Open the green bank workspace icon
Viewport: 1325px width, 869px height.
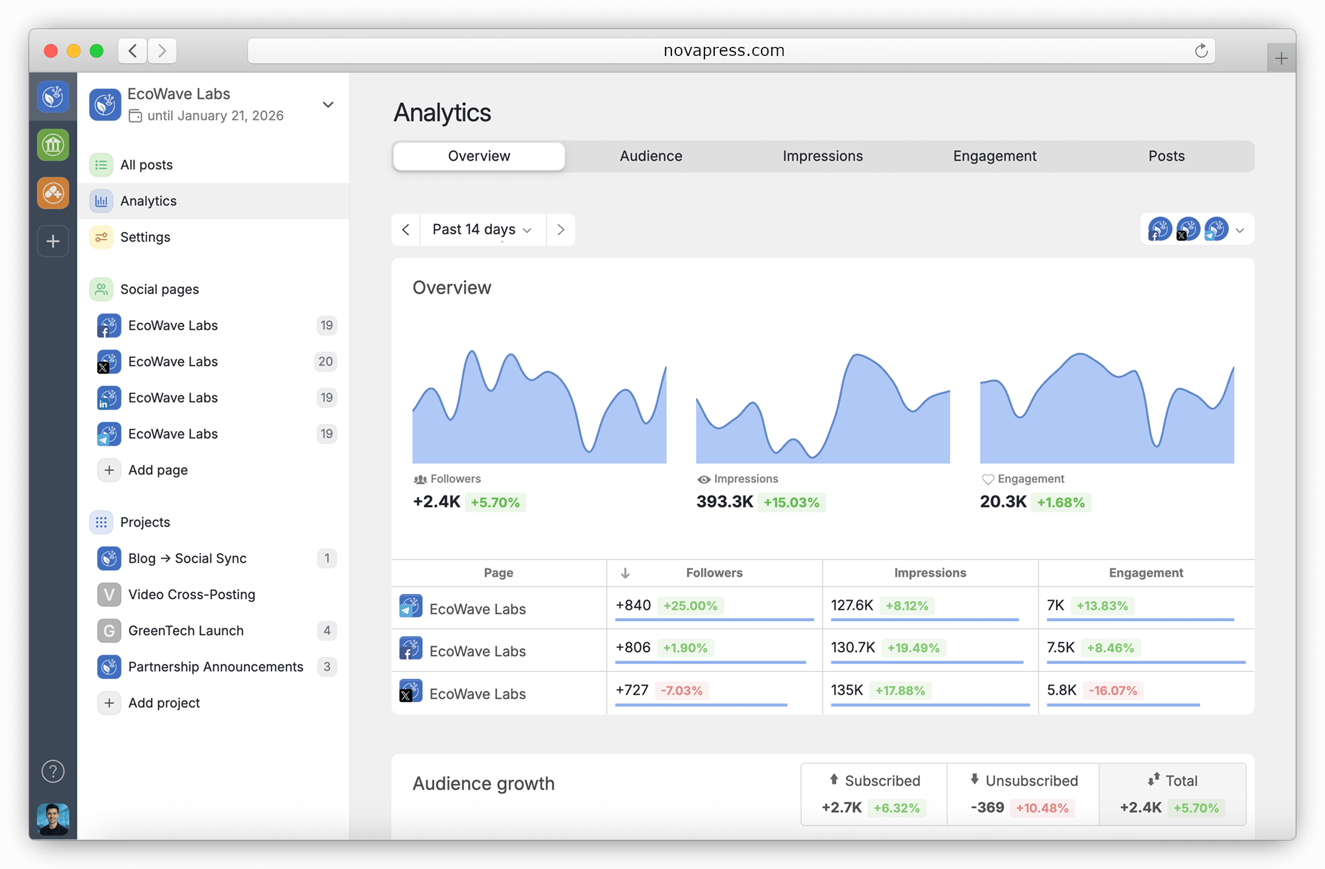[x=53, y=145]
